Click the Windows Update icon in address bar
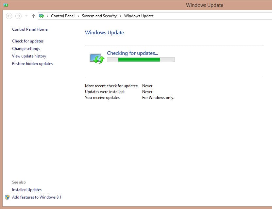272x209 pixels. click(x=42, y=16)
